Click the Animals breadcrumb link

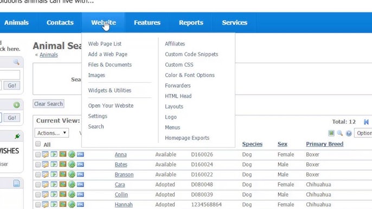(49, 55)
